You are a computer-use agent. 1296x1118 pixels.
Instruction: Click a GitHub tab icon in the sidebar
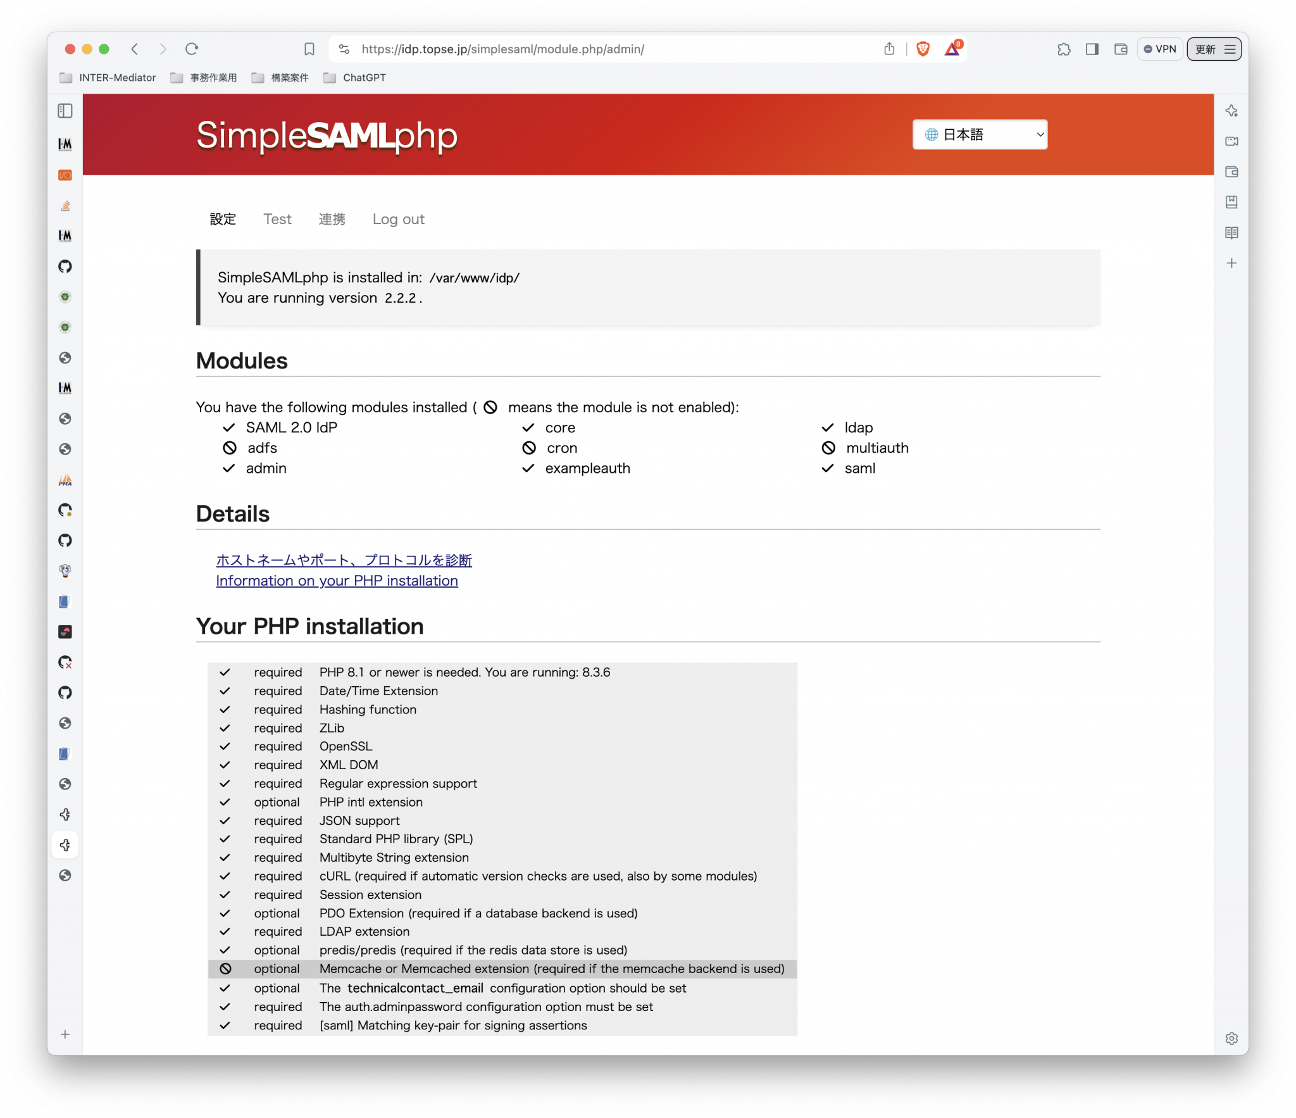[65, 267]
